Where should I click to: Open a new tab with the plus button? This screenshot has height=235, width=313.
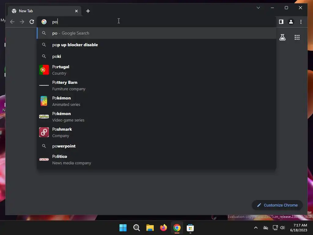coord(88,11)
